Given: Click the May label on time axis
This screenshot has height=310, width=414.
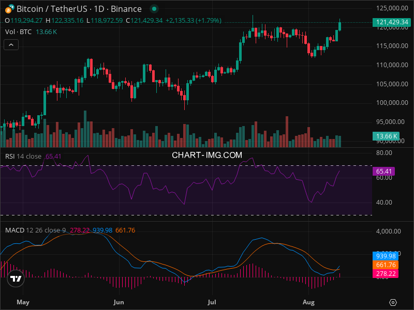Looking at the screenshot, I should pyautogui.click(x=23, y=302).
